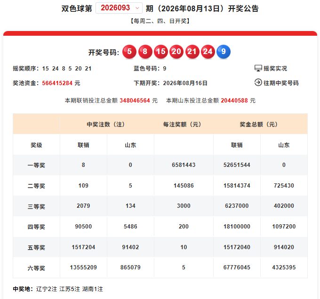Click next draw date 2026年08月16日
The image size is (320, 299).
(185, 83)
